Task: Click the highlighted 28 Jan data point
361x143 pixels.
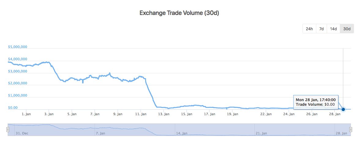Action: pos(343,109)
